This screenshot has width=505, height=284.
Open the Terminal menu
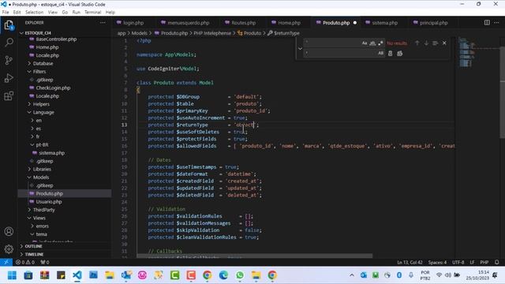point(93,13)
